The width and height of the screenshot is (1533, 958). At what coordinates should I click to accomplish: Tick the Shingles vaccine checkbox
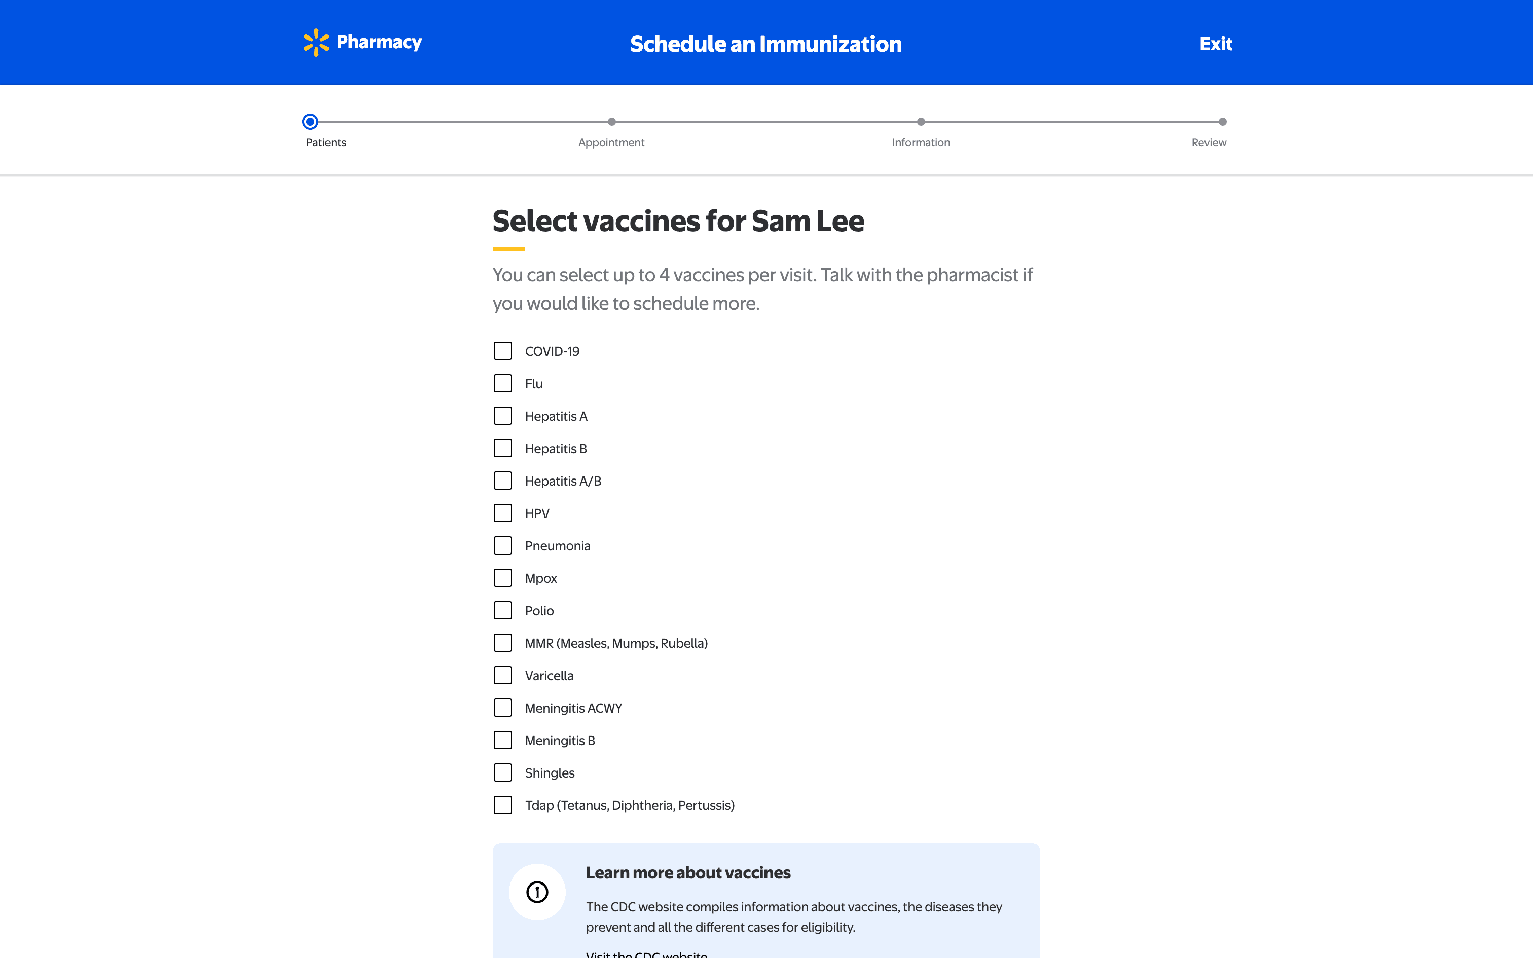click(x=502, y=773)
